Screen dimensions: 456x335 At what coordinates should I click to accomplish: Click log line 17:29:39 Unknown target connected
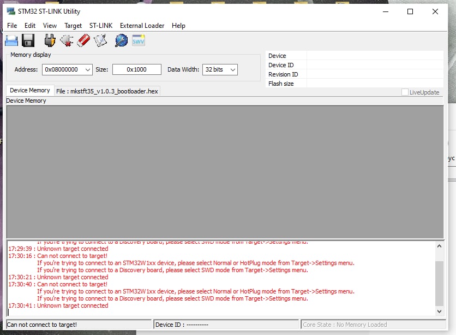click(x=58, y=249)
